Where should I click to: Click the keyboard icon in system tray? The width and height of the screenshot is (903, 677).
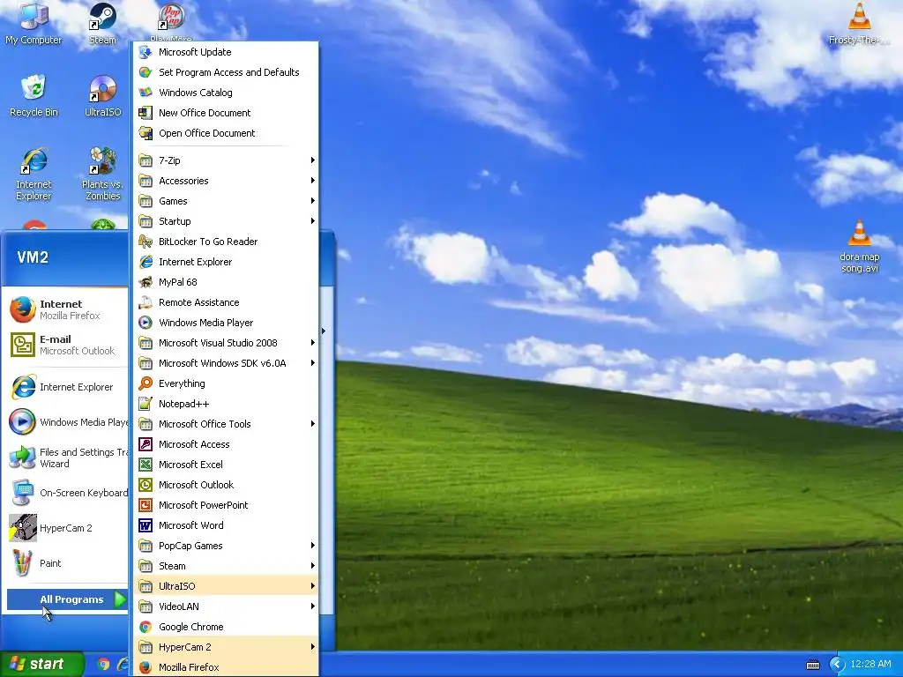click(812, 665)
